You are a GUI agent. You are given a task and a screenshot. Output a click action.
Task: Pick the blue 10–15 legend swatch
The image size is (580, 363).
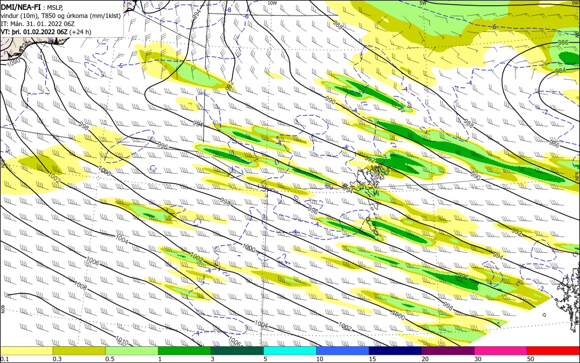coord(343,351)
